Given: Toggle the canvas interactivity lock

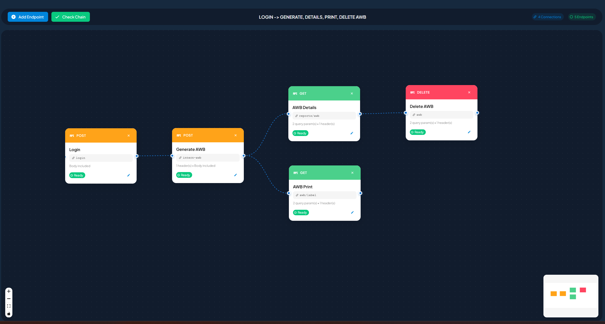Looking at the screenshot, I should tap(9, 313).
